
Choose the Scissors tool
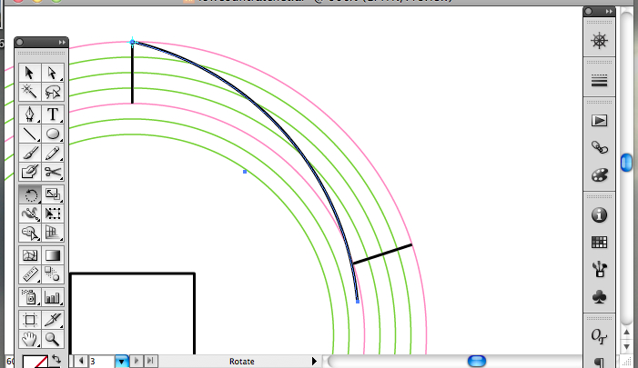pyautogui.click(x=53, y=172)
